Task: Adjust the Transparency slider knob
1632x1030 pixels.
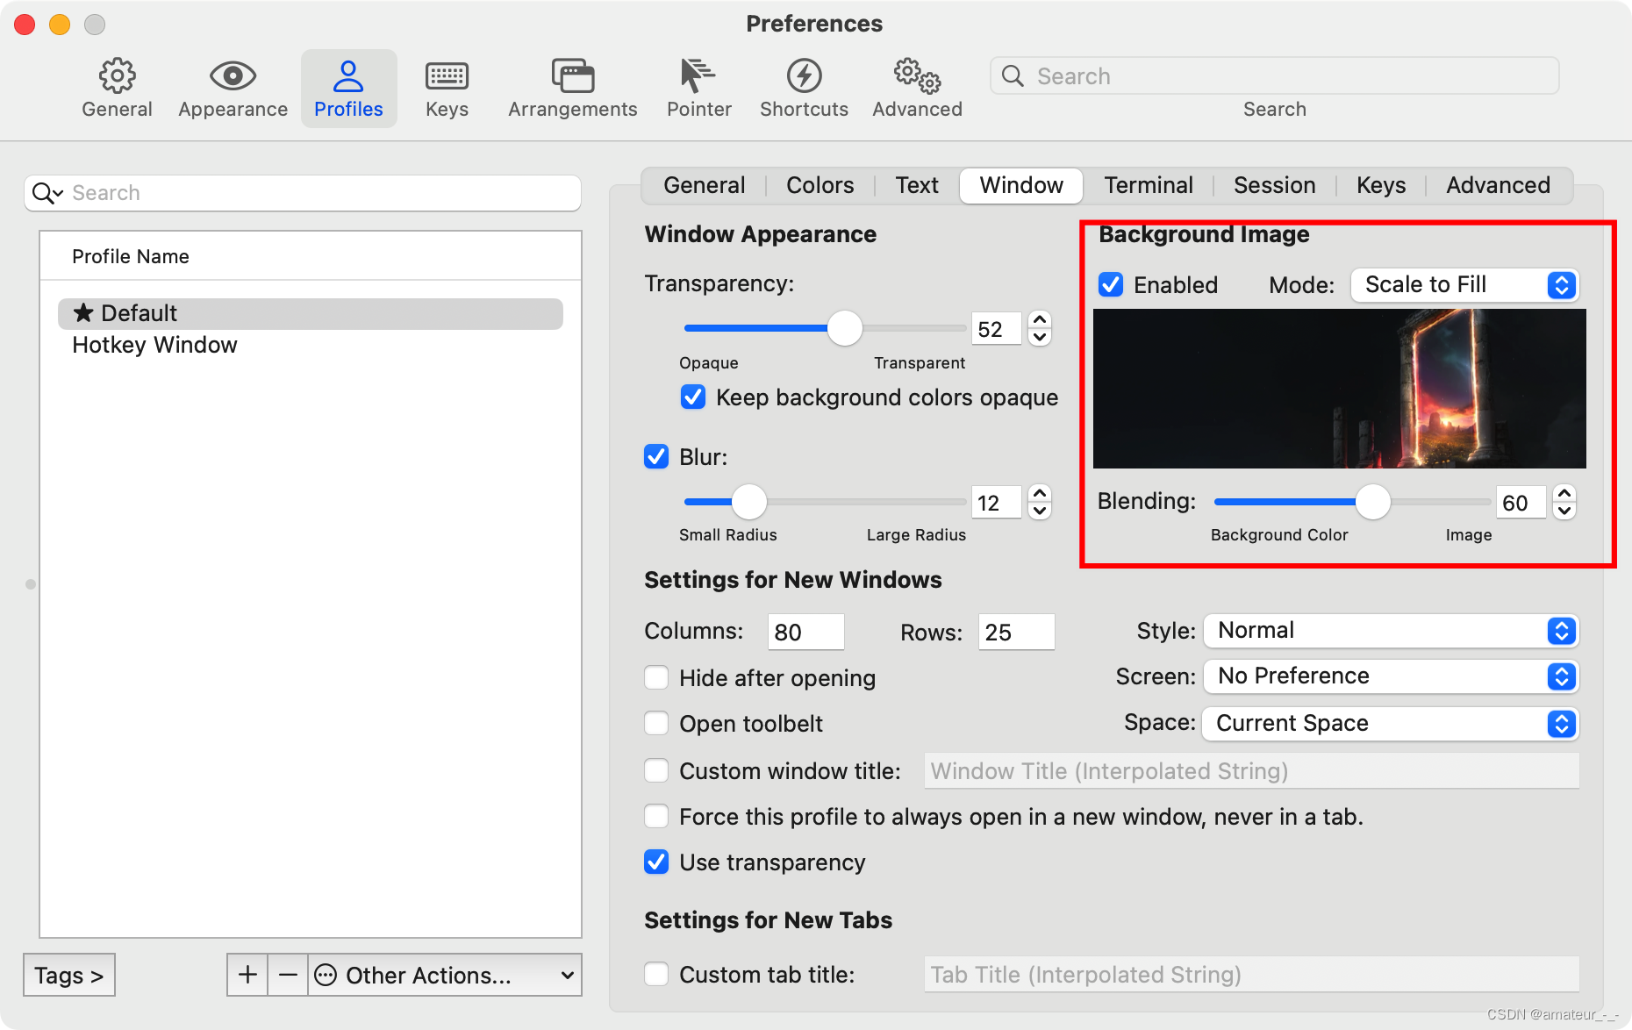Action: click(845, 328)
